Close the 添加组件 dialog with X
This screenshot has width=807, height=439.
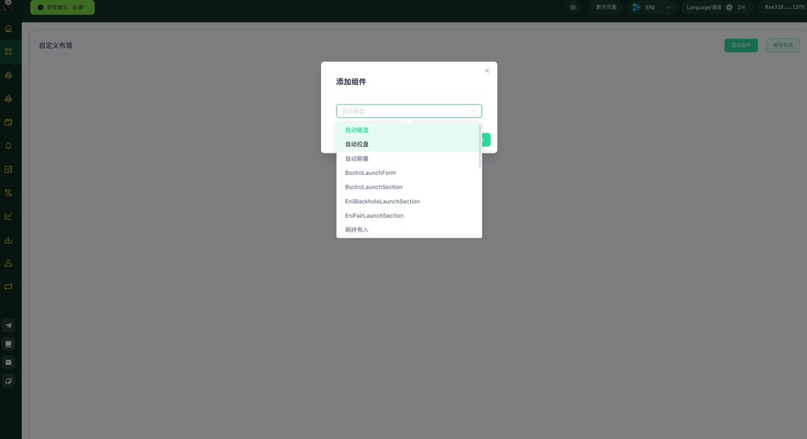click(x=487, y=71)
